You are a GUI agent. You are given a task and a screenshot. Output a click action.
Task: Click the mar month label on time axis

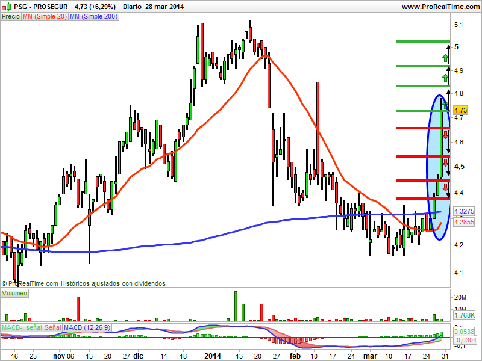pos(370,356)
